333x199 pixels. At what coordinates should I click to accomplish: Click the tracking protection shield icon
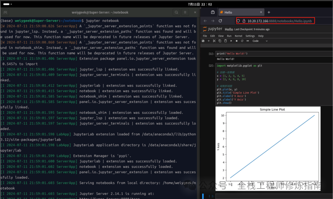(x=238, y=21)
